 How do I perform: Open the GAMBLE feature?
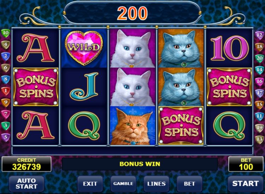123,184
